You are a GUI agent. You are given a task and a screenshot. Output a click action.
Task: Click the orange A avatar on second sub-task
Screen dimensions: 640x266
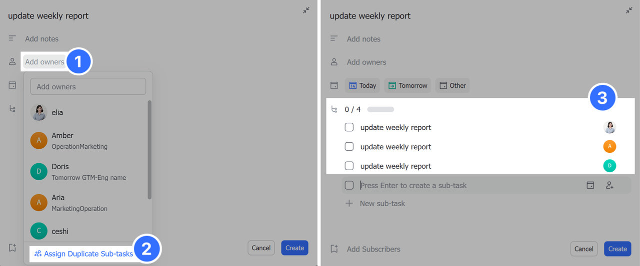coord(609,147)
